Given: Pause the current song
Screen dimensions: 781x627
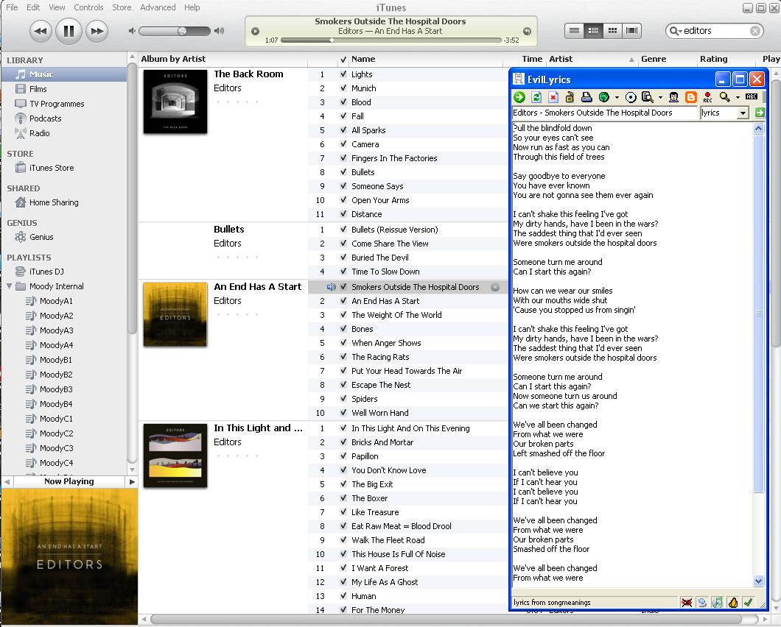Looking at the screenshot, I should (x=69, y=32).
